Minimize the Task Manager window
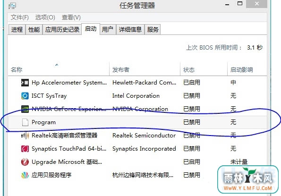The height and width of the screenshot is (196, 281). point(227,4)
